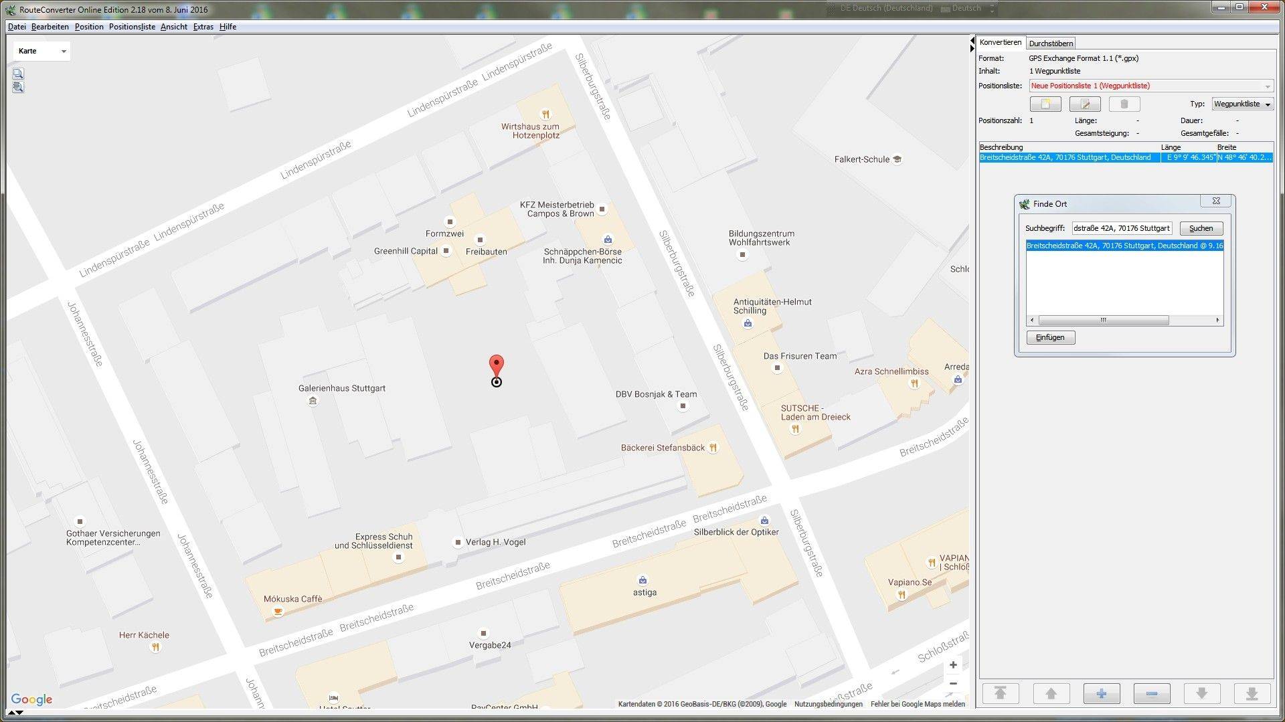Switch to the Durchstöbern tab
1285x722 pixels.
(x=1051, y=43)
